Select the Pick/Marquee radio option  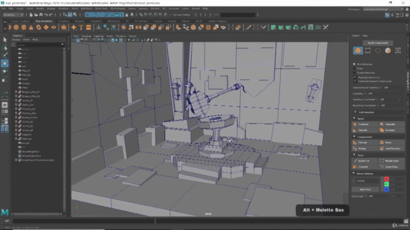tap(354, 64)
